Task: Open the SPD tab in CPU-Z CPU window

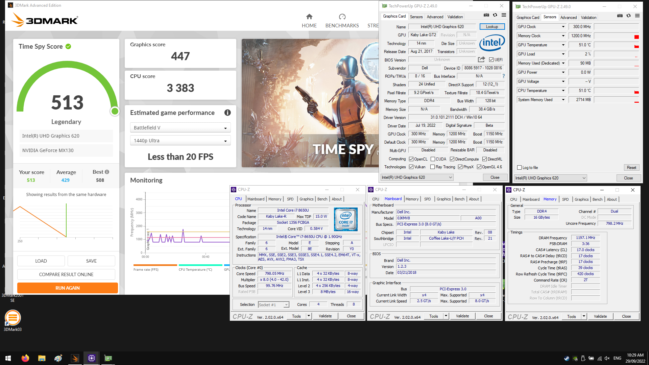Action: pyautogui.click(x=290, y=199)
